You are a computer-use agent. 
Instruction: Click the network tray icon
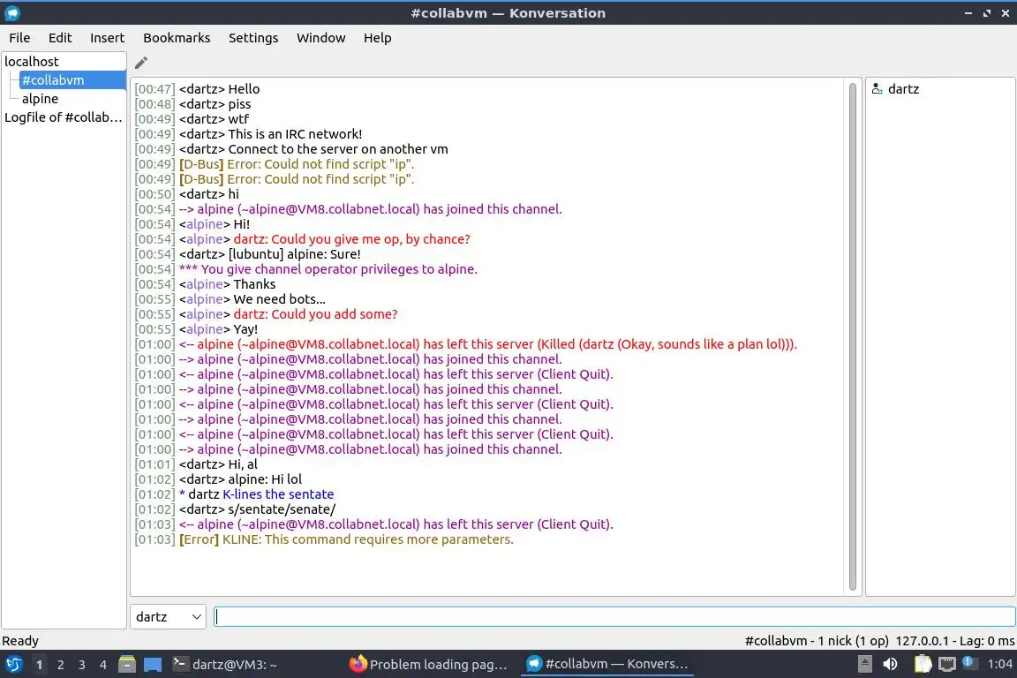pos(947,665)
